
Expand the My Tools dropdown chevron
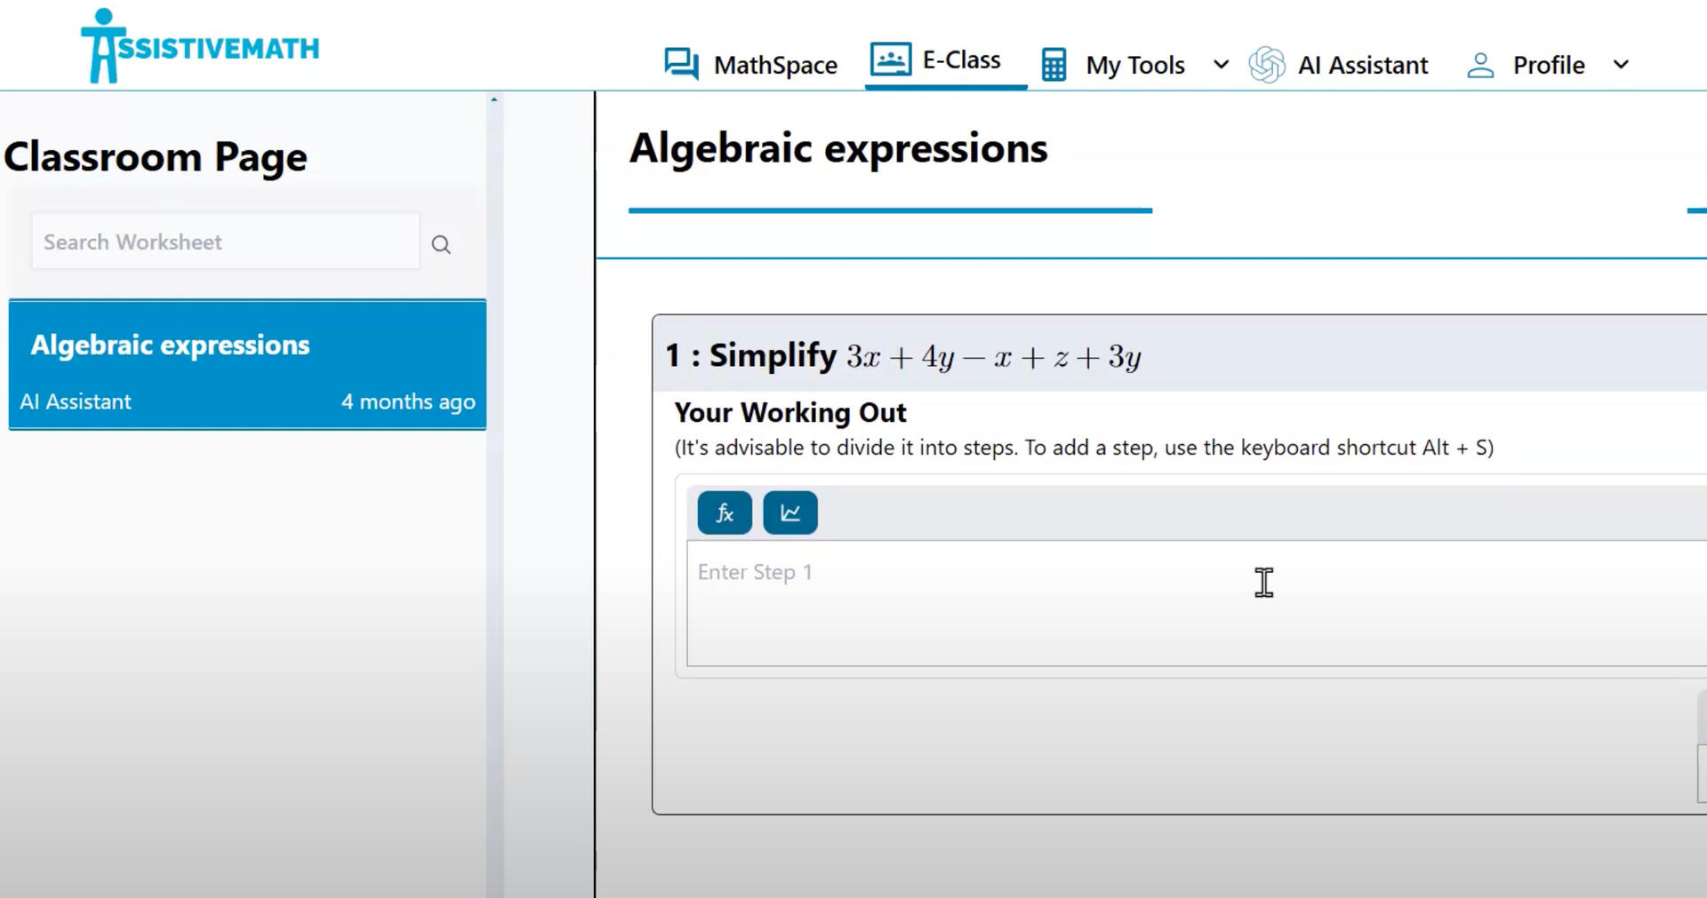click(x=1221, y=65)
